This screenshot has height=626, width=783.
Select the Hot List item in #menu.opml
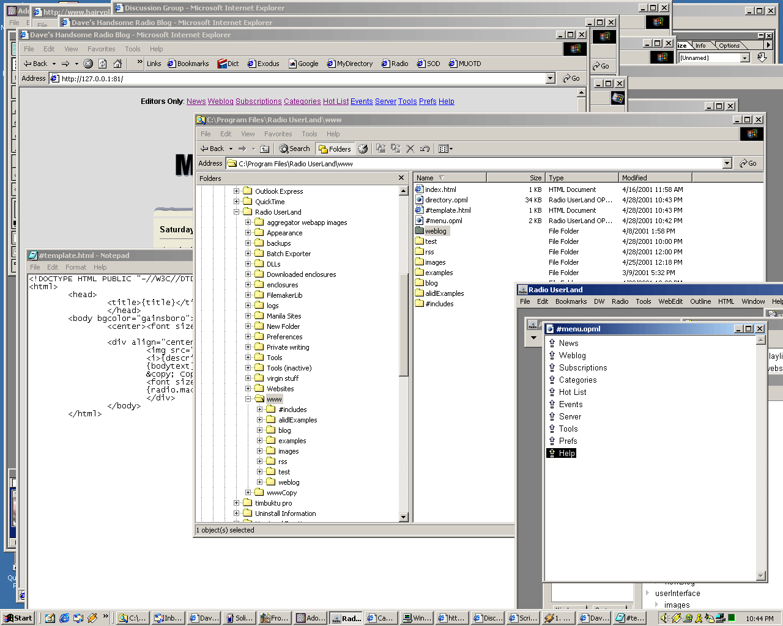click(x=572, y=392)
